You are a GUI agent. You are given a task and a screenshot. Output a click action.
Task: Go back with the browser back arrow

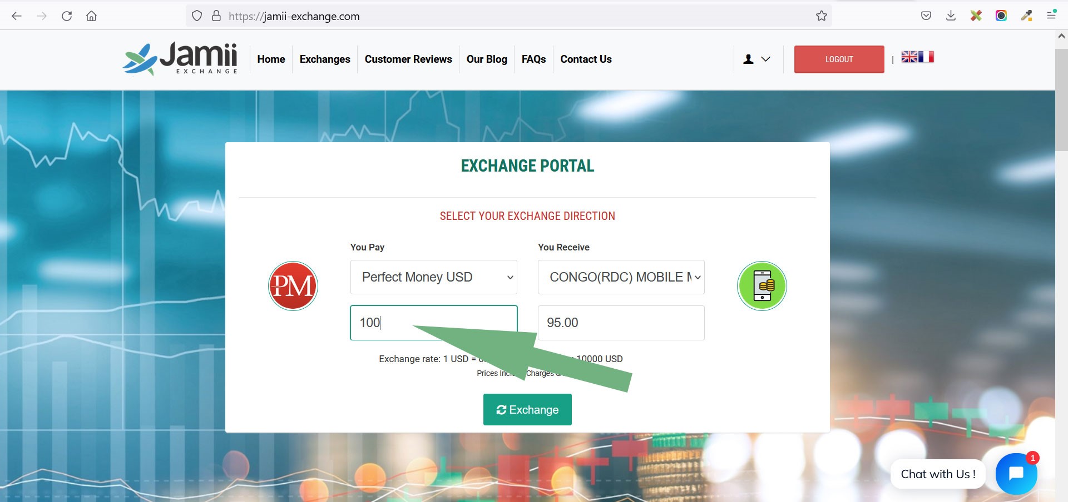click(17, 16)
